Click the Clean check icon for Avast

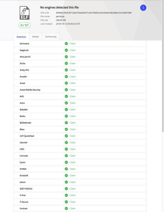click(66, 83)
